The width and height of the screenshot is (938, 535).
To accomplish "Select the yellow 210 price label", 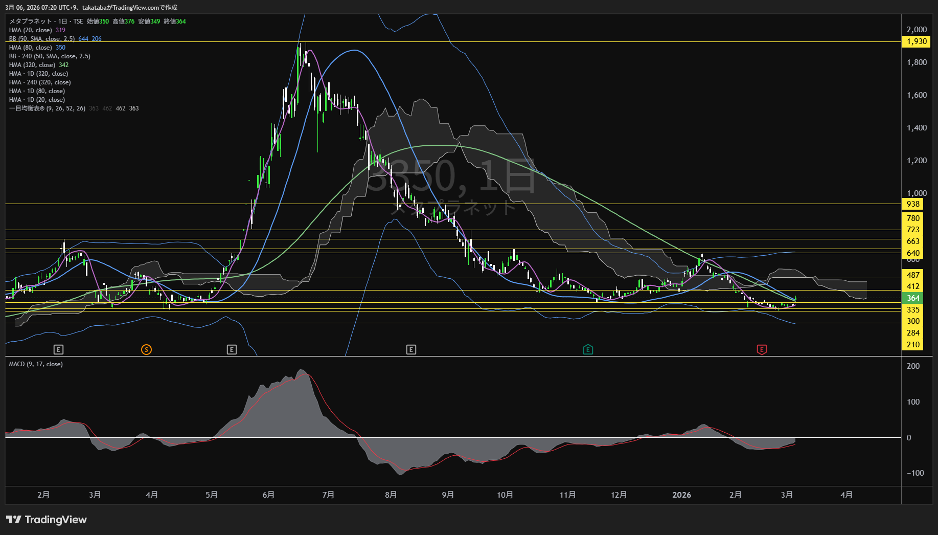I will (x=913, y=345).
